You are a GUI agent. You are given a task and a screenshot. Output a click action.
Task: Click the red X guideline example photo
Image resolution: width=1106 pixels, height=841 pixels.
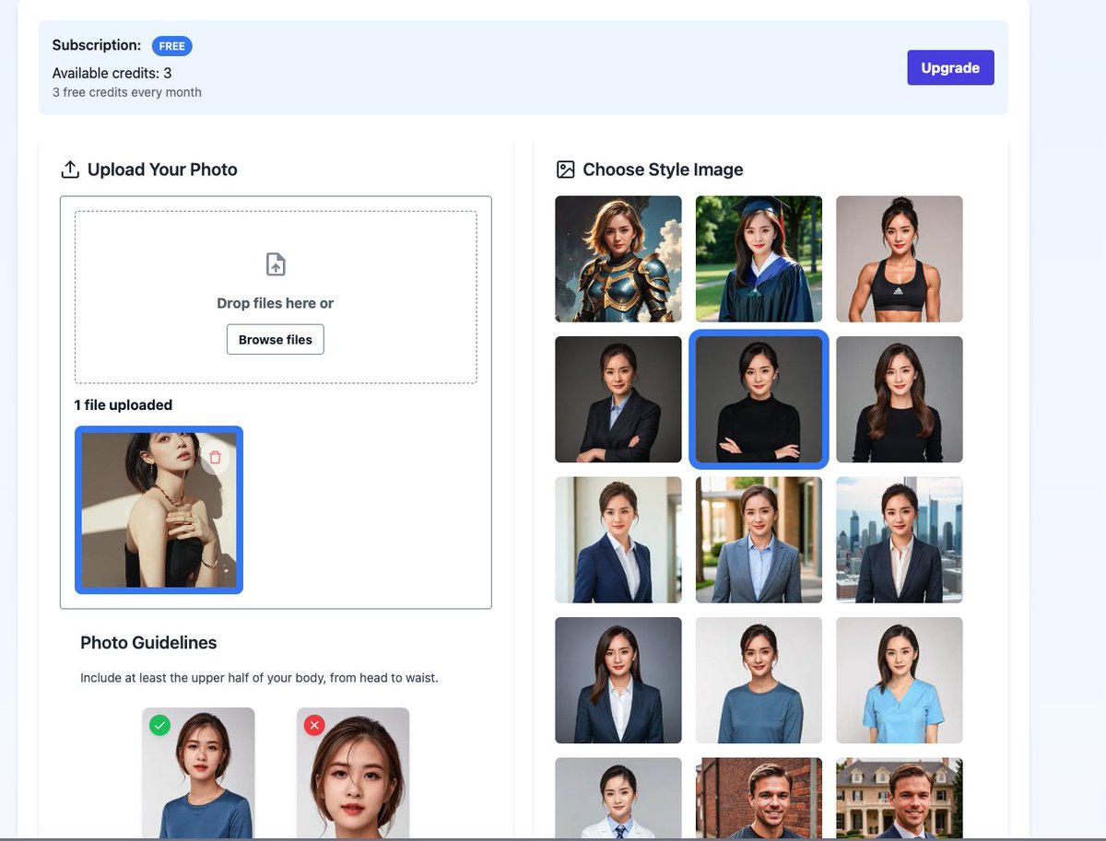353,773
